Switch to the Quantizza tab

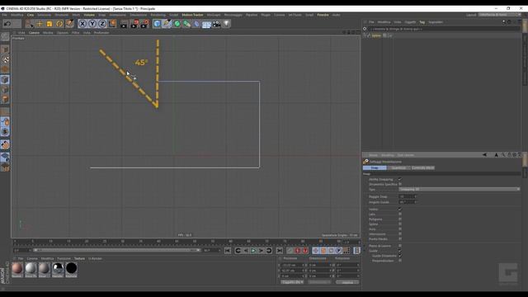coord(398,167)
